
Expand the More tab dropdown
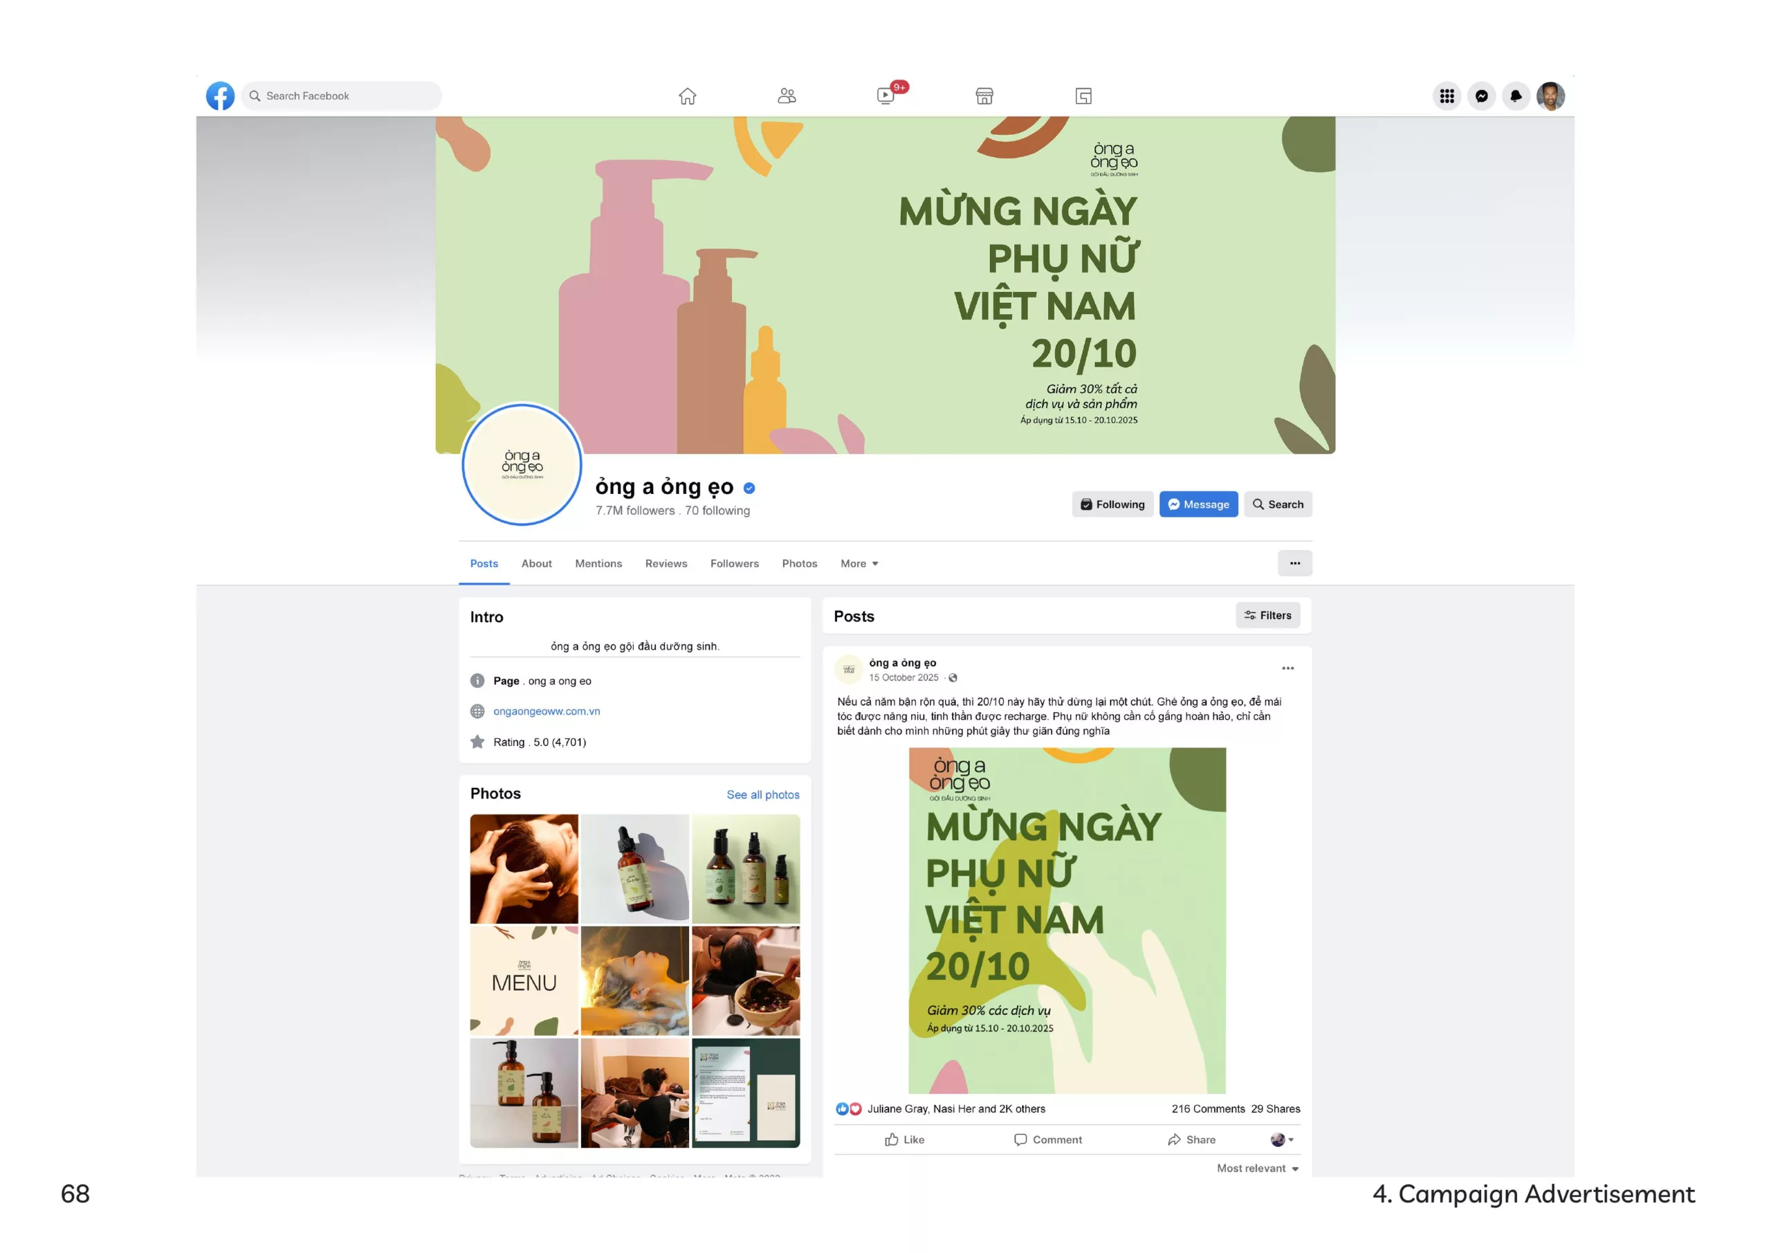[x=859, y=563]
